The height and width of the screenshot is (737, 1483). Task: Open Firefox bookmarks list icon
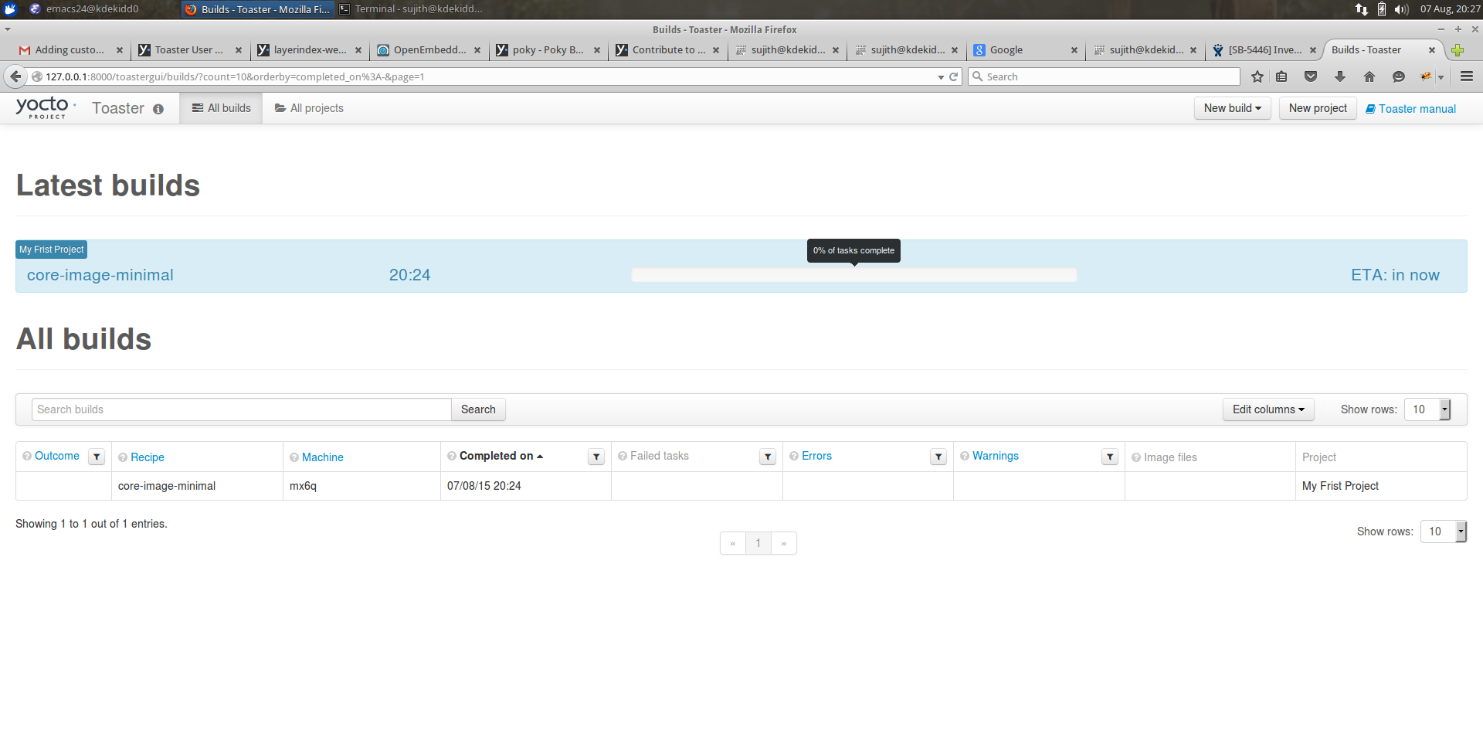(x=1281, y=76)
